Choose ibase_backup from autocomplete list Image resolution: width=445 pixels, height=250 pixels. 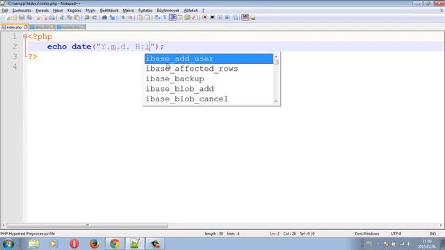[209, 78]
